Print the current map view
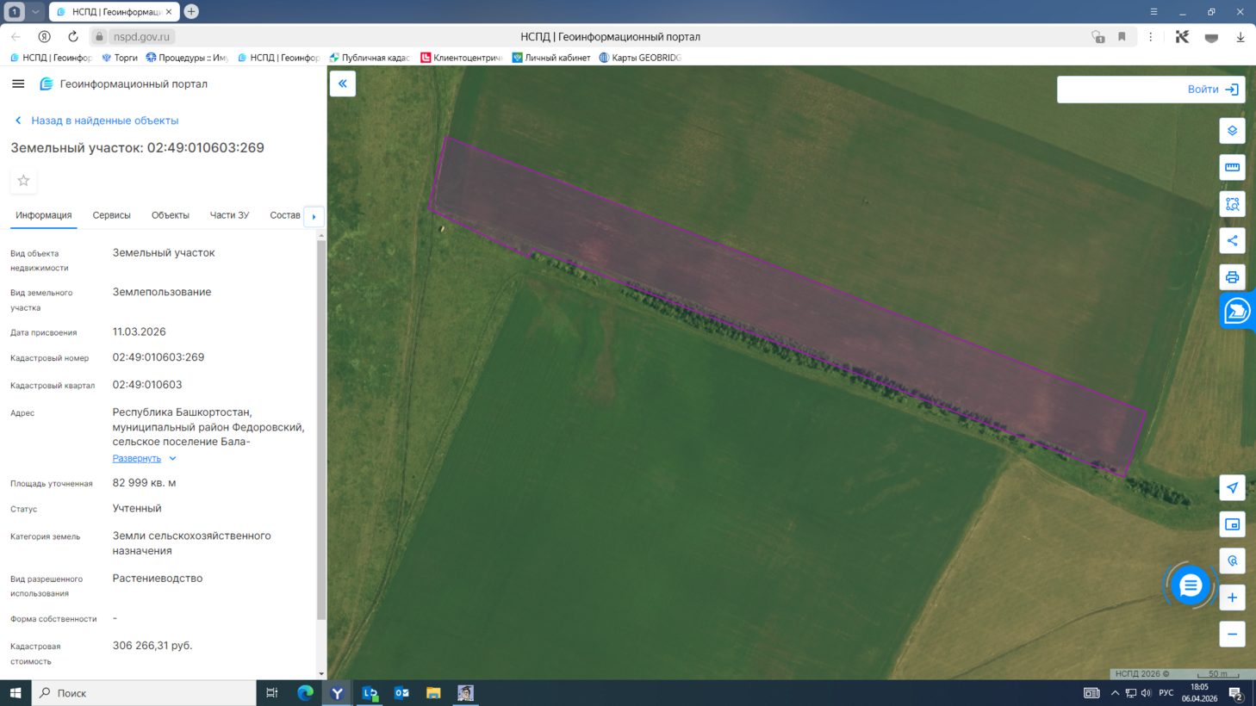Image resolution: width=1256 pixels, height=706 pixels. pyautogui.click(x=1232, y=277)
